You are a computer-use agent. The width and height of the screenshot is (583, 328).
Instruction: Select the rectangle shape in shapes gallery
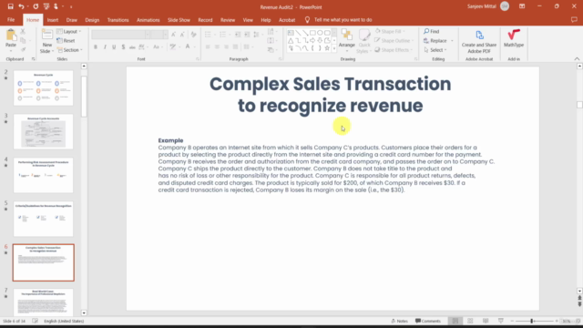[312, 33]
